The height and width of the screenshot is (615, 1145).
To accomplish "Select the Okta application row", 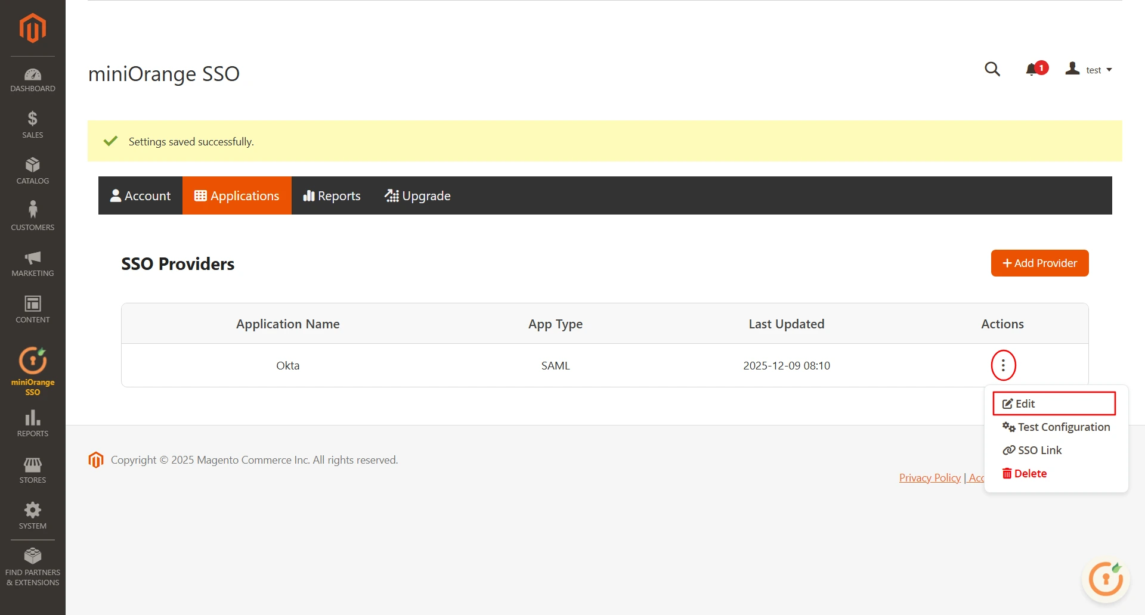I will point(288,365).
